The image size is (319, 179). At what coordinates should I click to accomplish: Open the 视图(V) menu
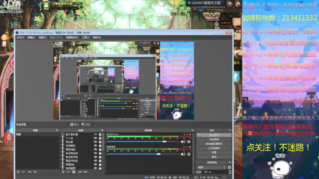[43, 37]
